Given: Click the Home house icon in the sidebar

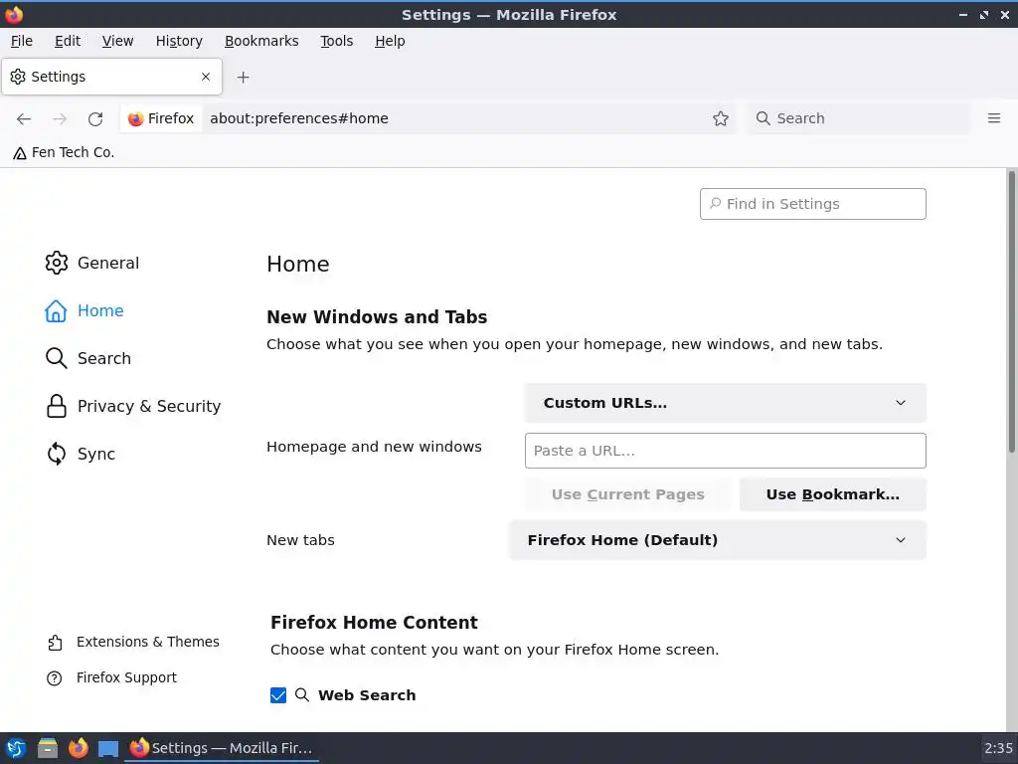Looking at the screenshot, I should click(x=56, y=311).
